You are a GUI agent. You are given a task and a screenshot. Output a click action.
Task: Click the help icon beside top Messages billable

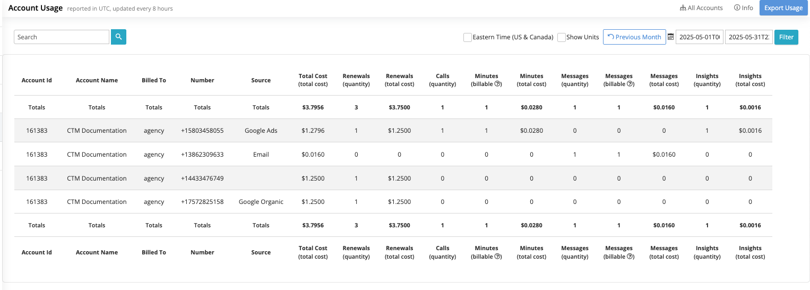[630, 84]
